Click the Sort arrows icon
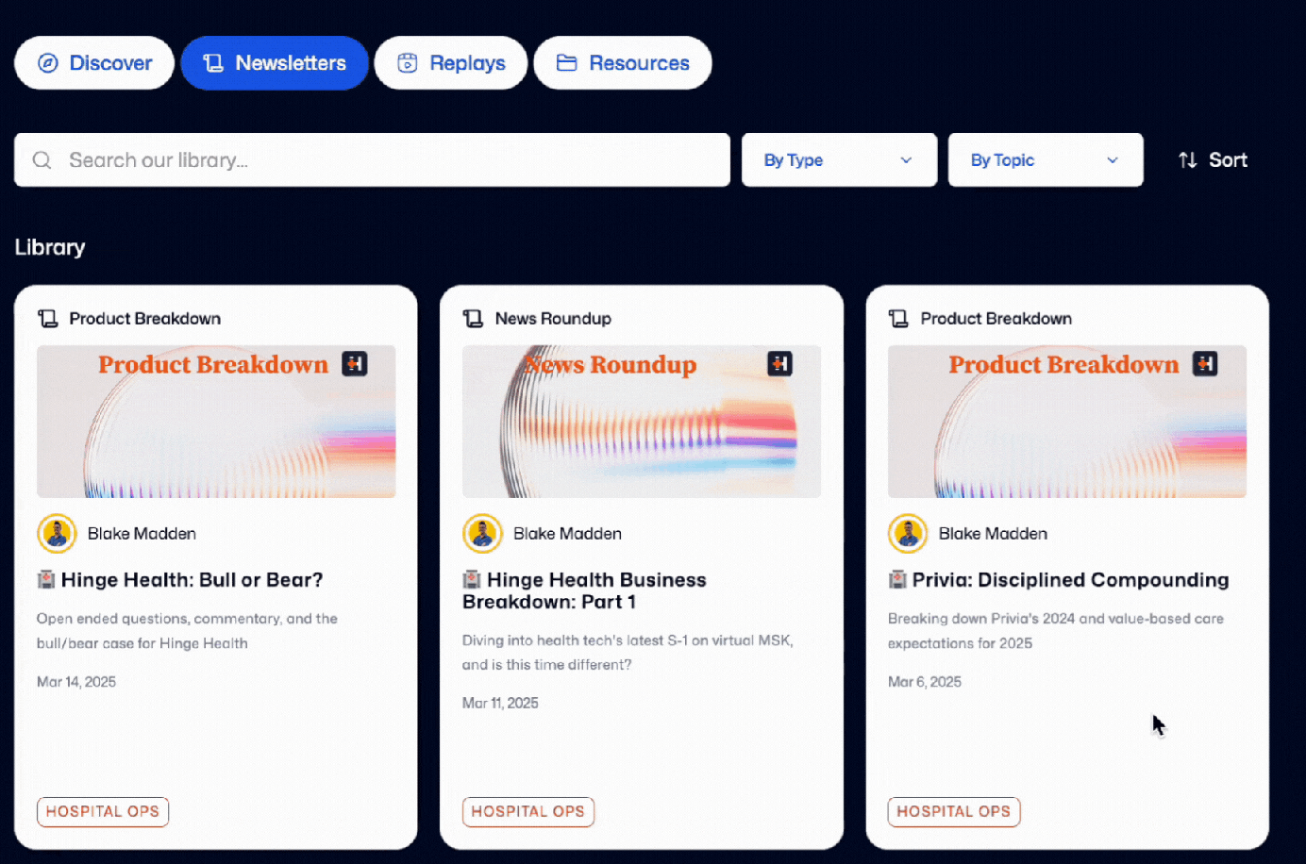 click(x=1188, y=160)
